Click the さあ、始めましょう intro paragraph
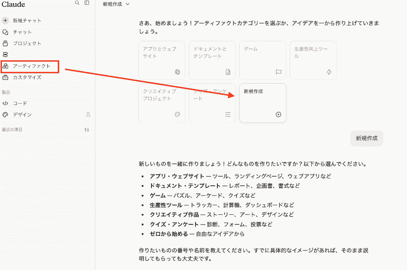The height and width of the screenshot is (270, 407). point(259,27)
